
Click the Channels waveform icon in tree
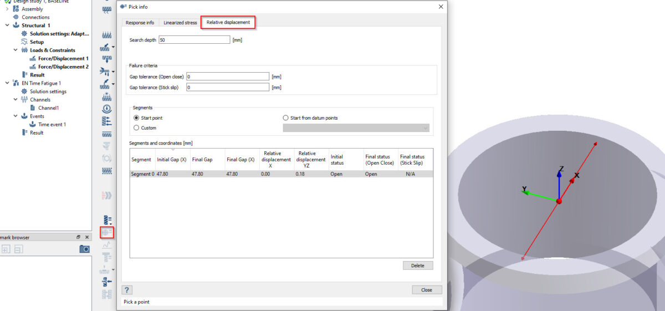point(24,100)
